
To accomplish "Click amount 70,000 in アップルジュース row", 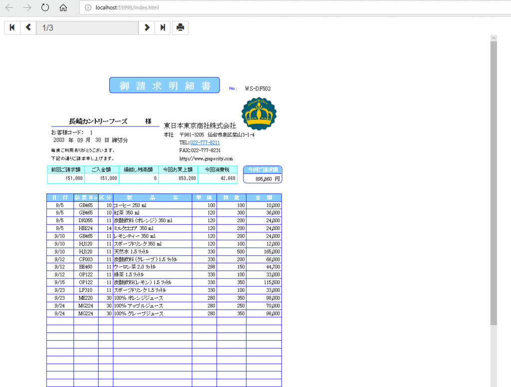I will click(x=273, y=306).
